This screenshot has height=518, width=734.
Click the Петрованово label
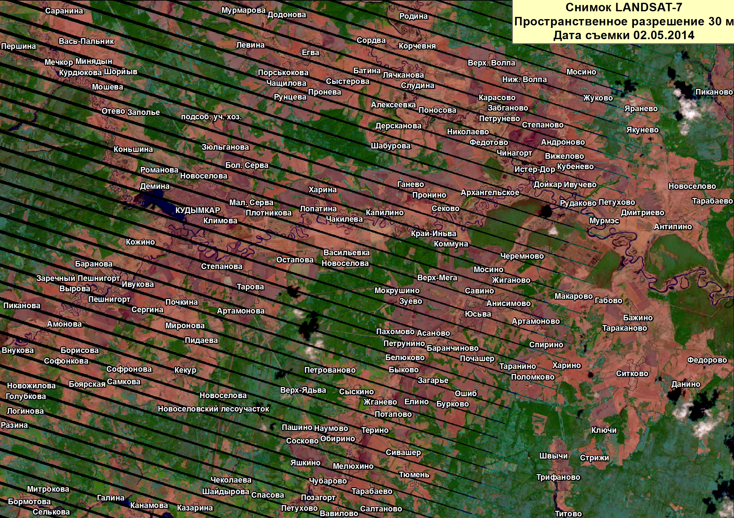[x=330, y=370]
